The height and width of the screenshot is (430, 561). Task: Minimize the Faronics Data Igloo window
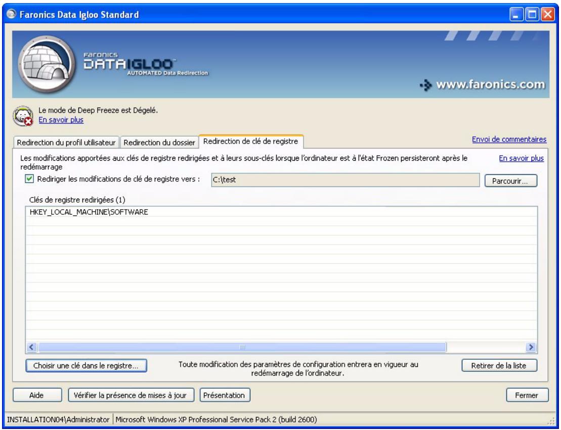pyautogui.click(x=516, y=15)
